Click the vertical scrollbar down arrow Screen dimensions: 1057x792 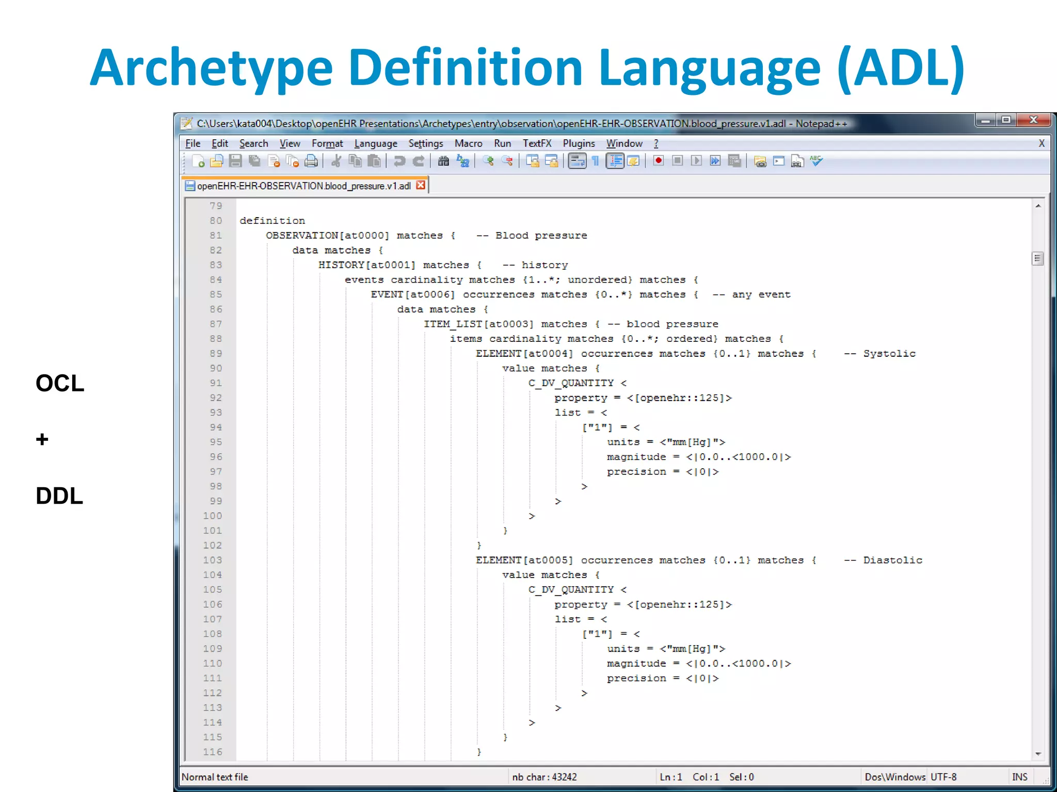pos(1038,754)
